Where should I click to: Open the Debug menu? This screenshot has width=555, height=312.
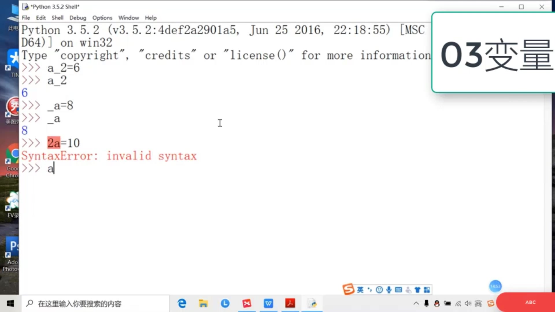click(78, 18)
